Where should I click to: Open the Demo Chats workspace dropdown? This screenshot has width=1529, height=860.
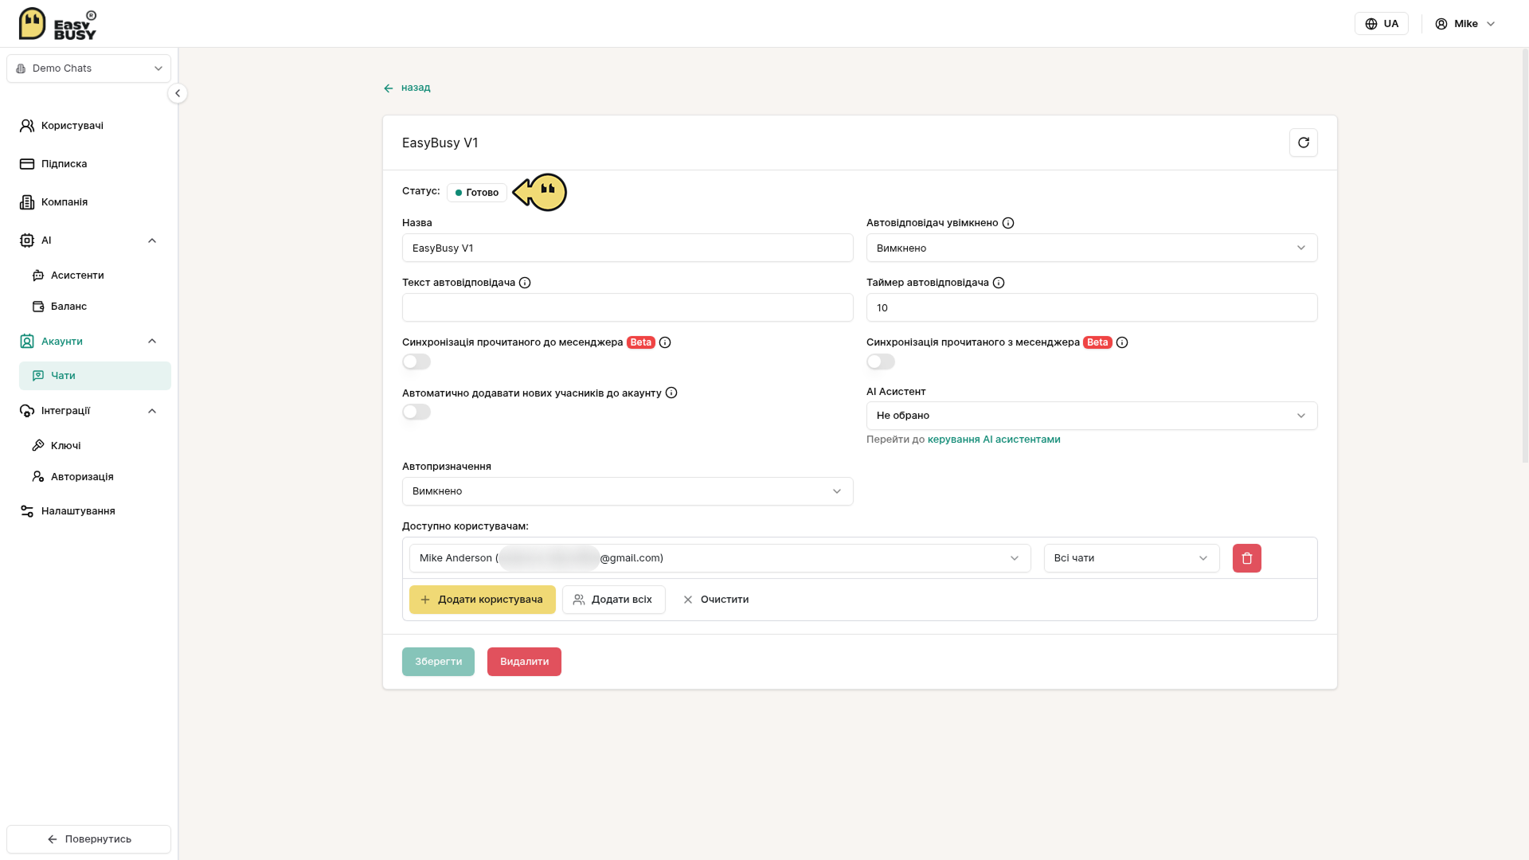(x=88, y=68)
